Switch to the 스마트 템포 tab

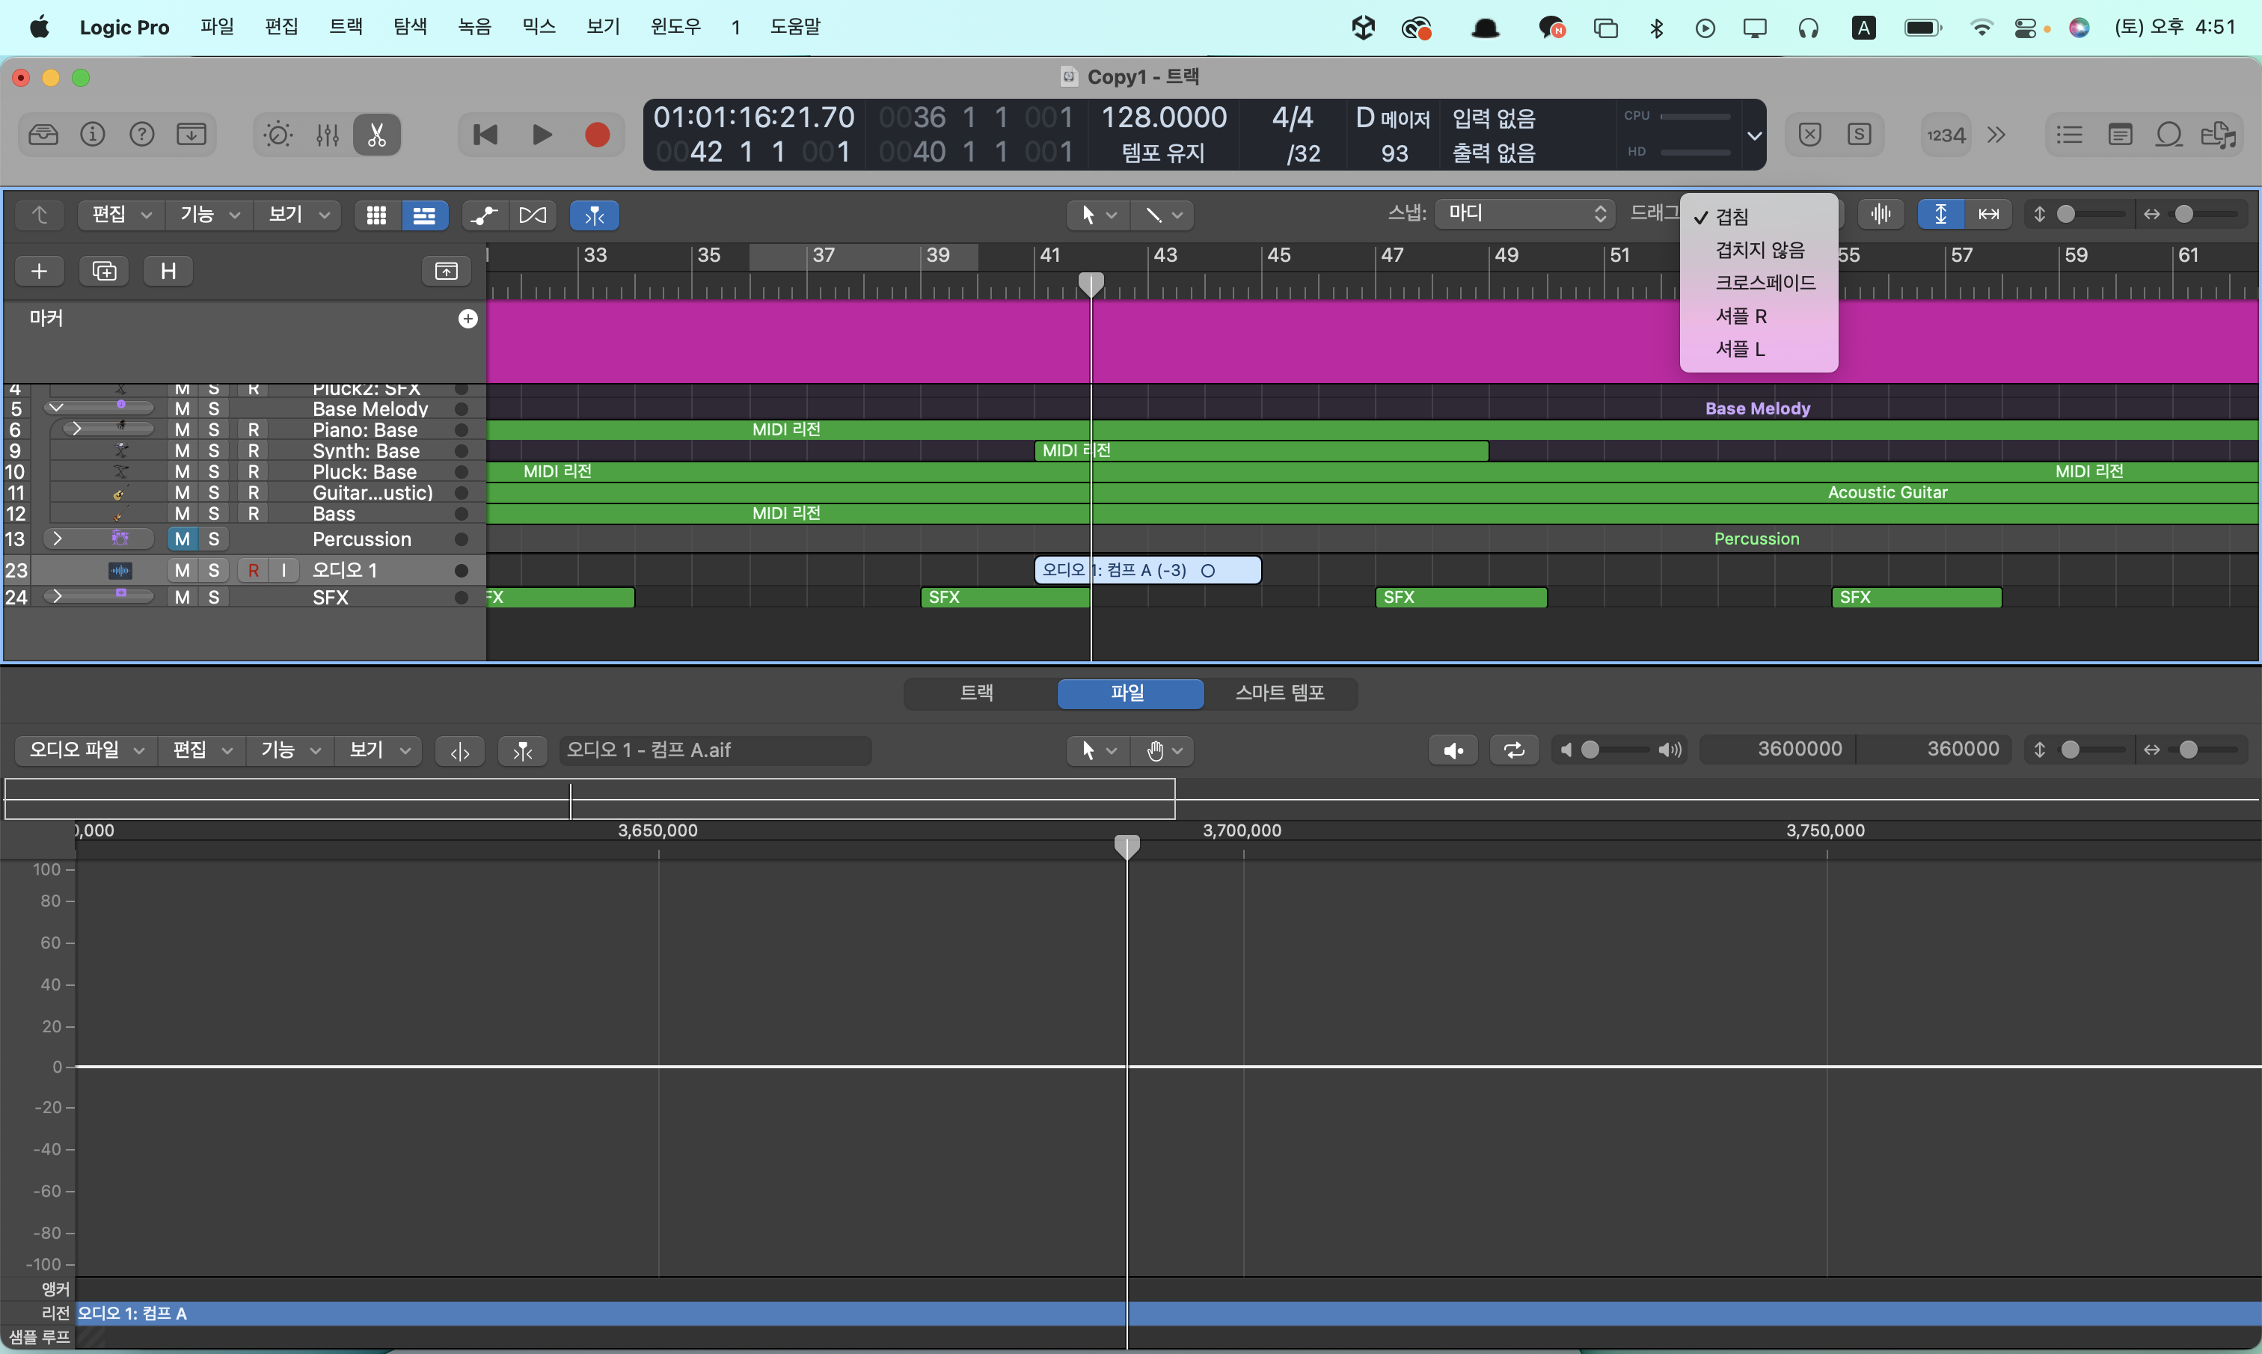[1280, 693]
